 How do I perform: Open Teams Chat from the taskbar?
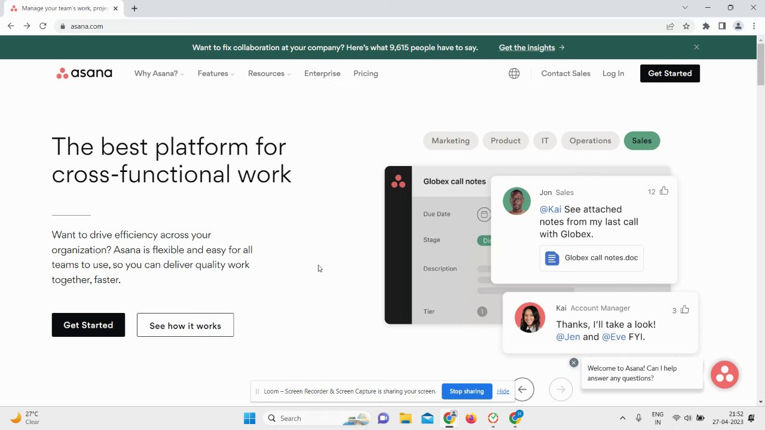tap(384, 418)
